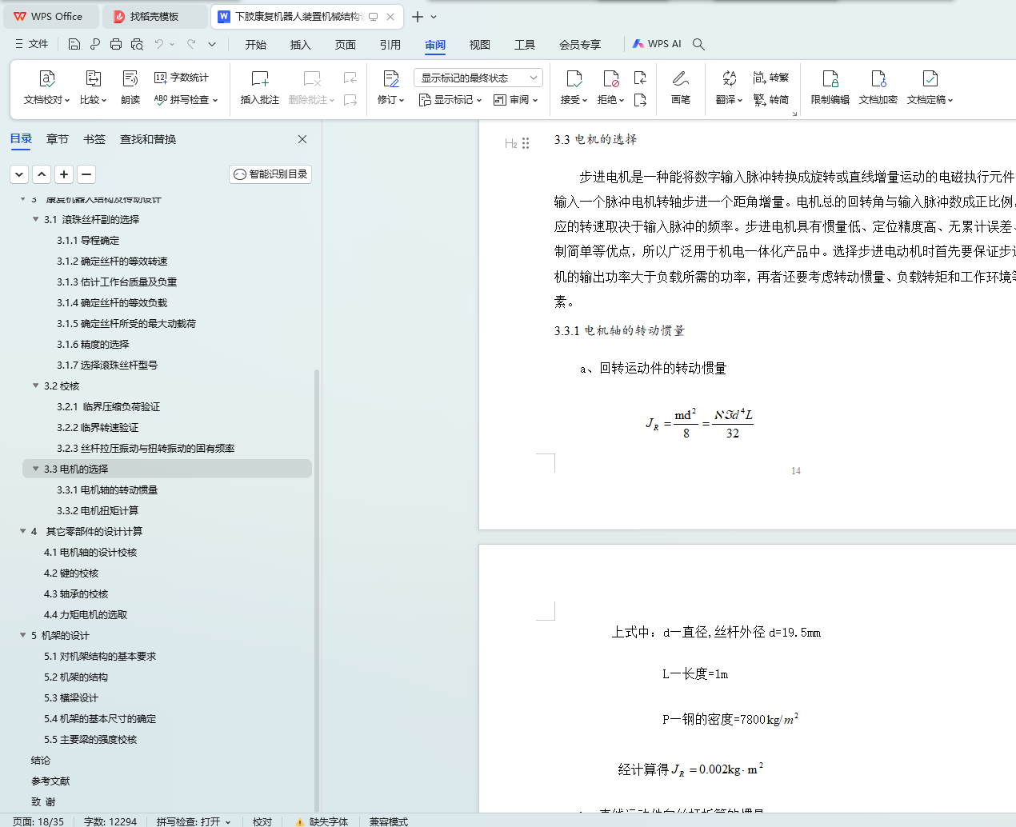Select the 书签 navigation pane tab

(94, 139)
